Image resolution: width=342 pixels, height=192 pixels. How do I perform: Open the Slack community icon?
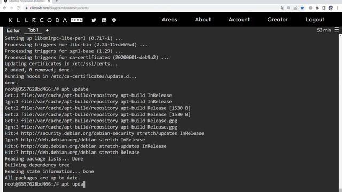tap(114, 20)
